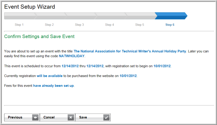Switch to Step 4 label
The width and height of the screenshot is (217, 125).
110,25
